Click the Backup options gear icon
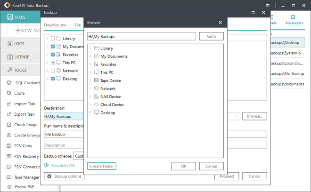Screen dimensions: 311x192 pyautogui.click(x=49, y=176)
